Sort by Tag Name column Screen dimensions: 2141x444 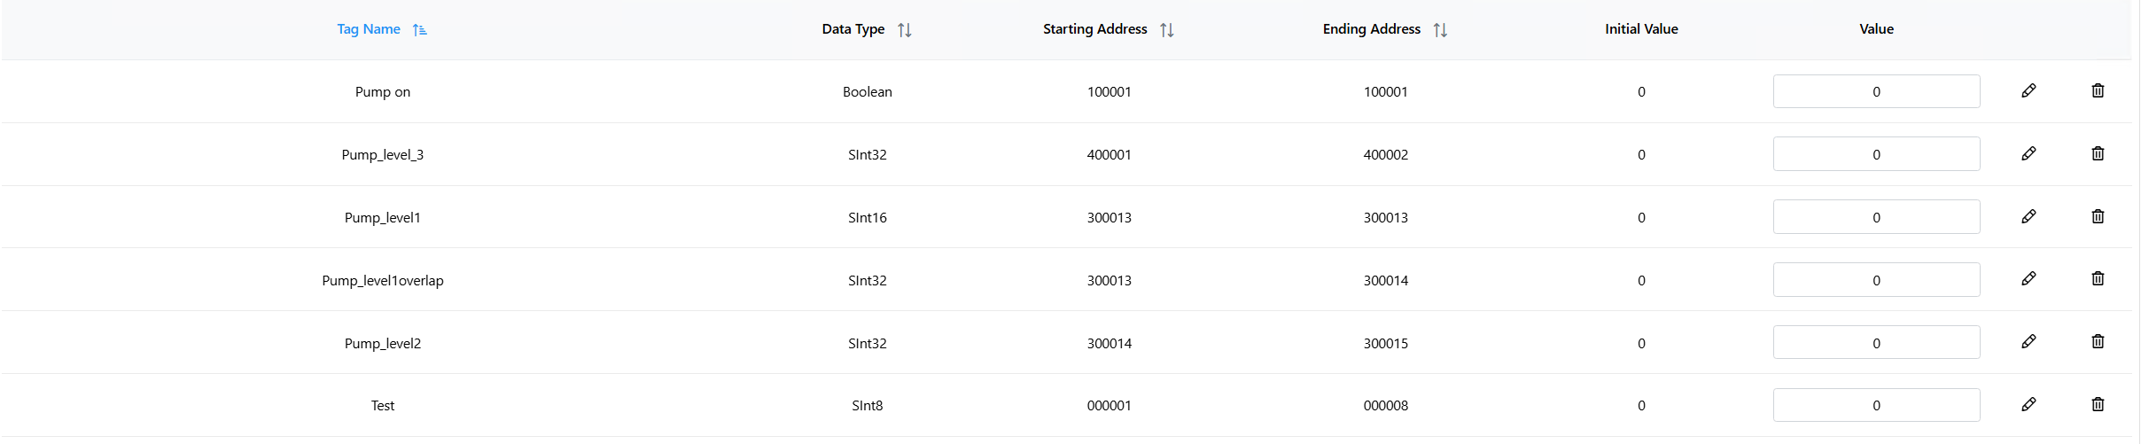tap(420, 29)
